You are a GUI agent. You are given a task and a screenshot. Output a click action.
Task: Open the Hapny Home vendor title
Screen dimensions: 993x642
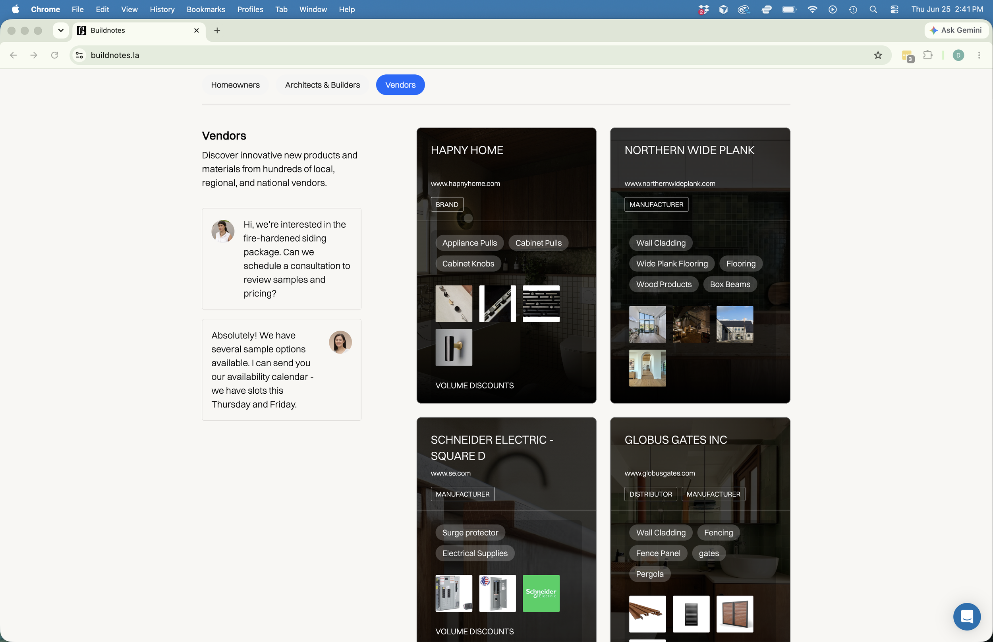pyautogui.click(x=467, y=150)
